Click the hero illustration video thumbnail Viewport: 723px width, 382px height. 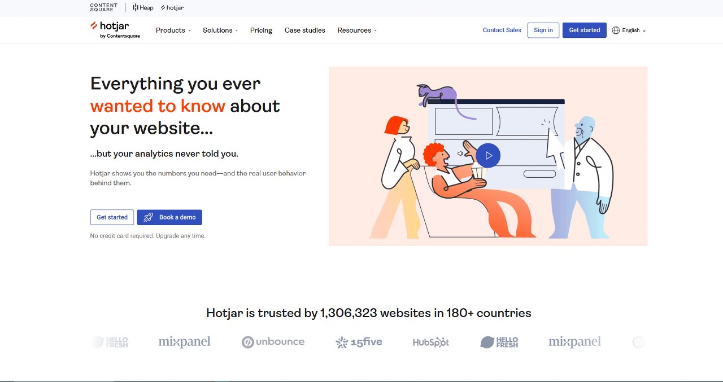pos(488,156)
